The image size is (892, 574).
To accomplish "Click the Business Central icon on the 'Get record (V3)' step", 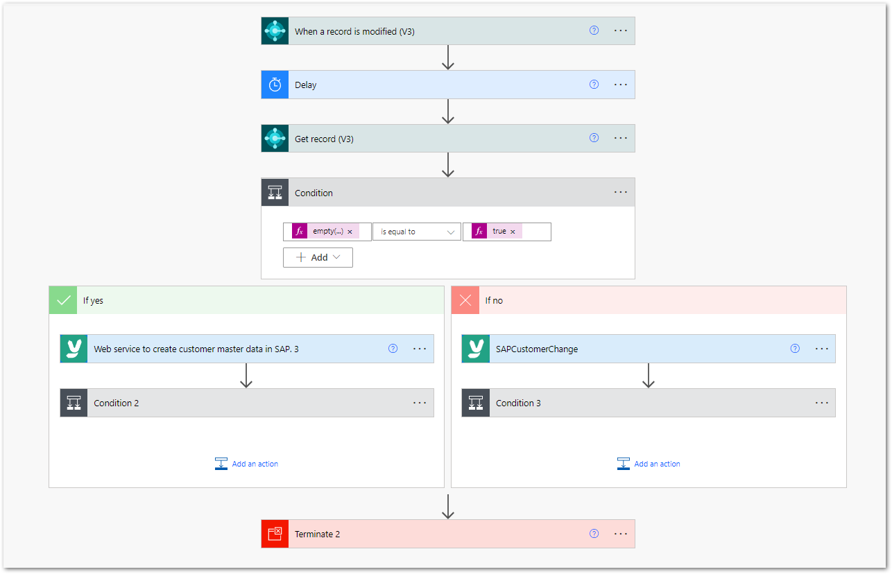I will pos(275,139).
